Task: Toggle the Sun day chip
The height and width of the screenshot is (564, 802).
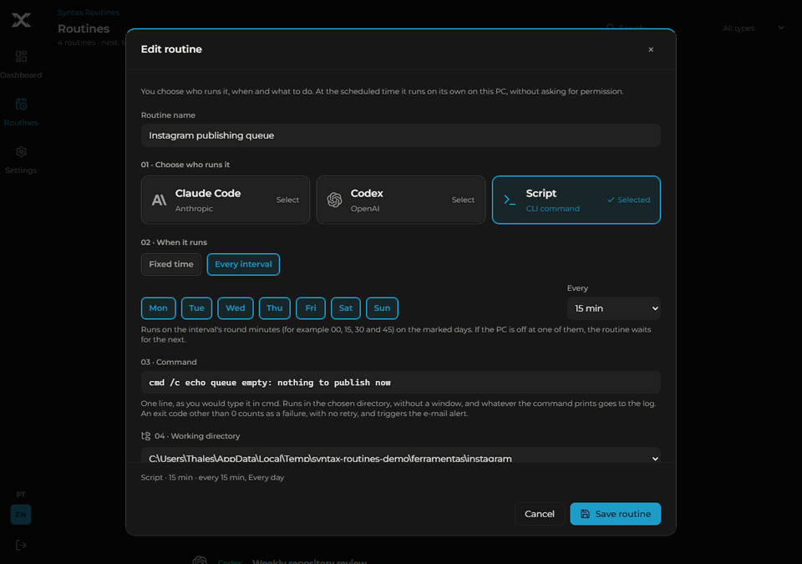Action: [382, 308]
